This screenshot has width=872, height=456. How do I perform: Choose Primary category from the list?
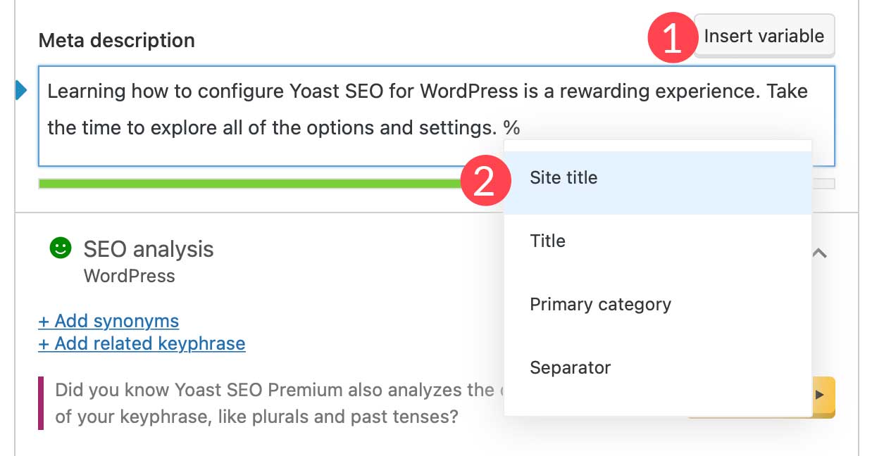599,304
